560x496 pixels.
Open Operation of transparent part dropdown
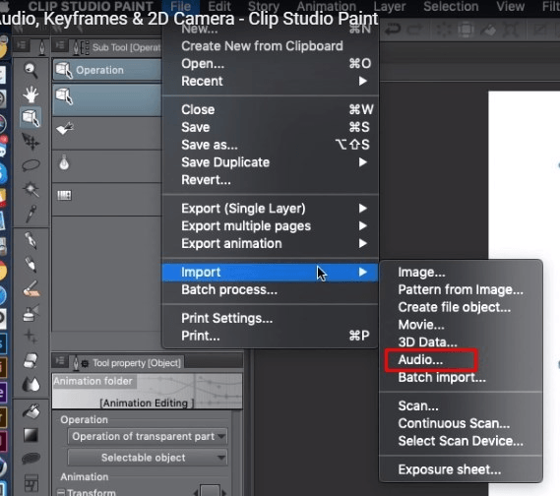(148, 436)
